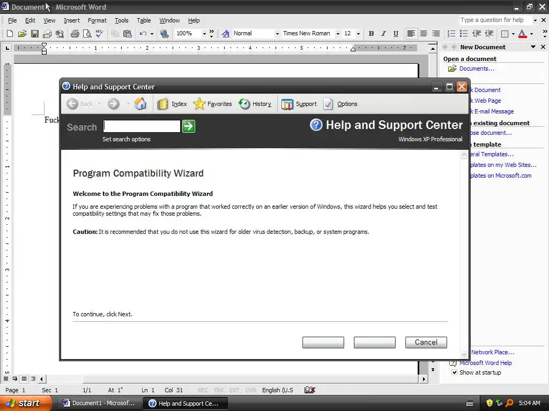Run Spelling and Grammar check icon
The width and height of the screenshot is (549, 411).
(x=99, y=34)
